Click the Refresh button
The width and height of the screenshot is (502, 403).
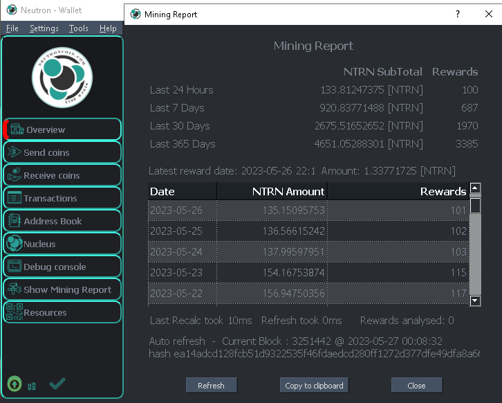tap(212, 385)
